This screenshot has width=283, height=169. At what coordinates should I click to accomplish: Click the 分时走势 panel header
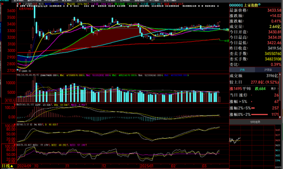(x=255, y=122)
